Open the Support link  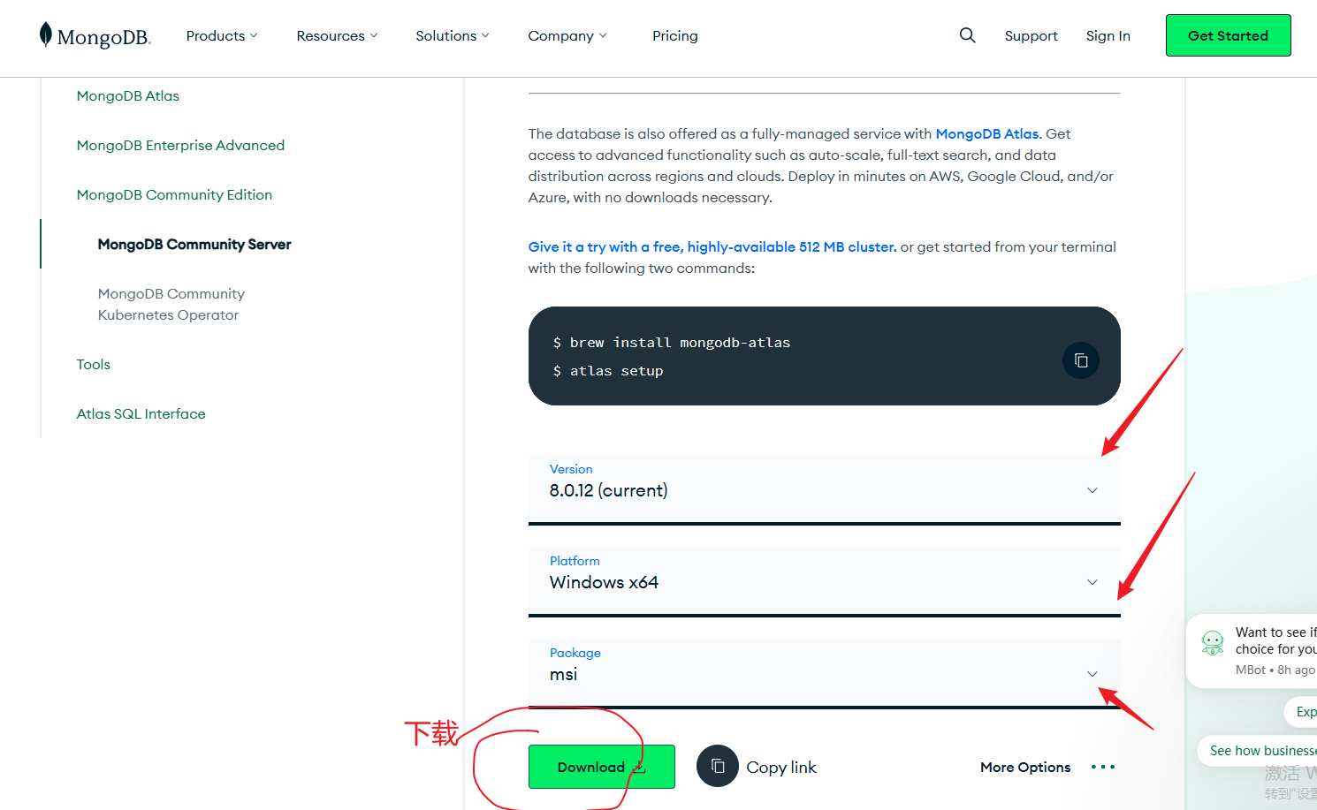point(1031,35)
